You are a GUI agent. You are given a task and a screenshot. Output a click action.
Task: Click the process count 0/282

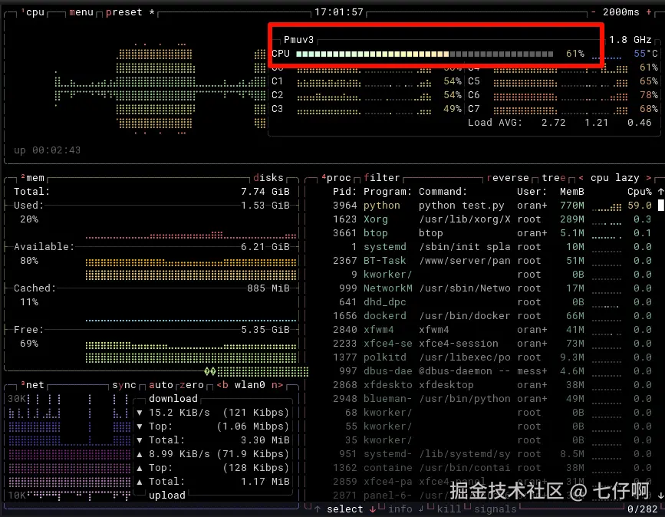pyautogui.click(x=643, y=509)
